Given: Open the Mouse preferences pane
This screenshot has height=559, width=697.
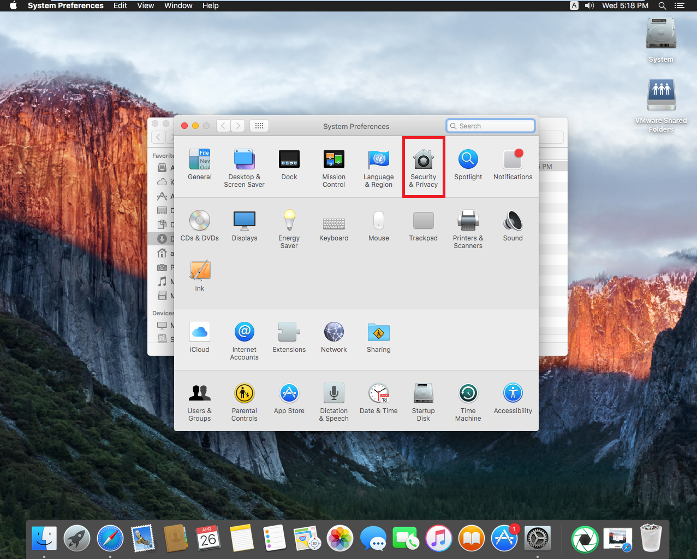Looking at the screenshot, I should pyautogui.click(x=379, y=226).
